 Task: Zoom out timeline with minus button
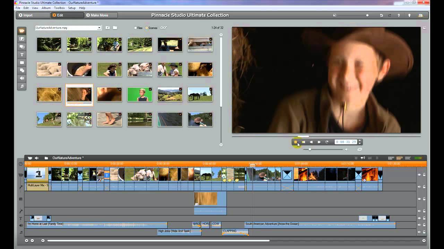click(32, 241)
